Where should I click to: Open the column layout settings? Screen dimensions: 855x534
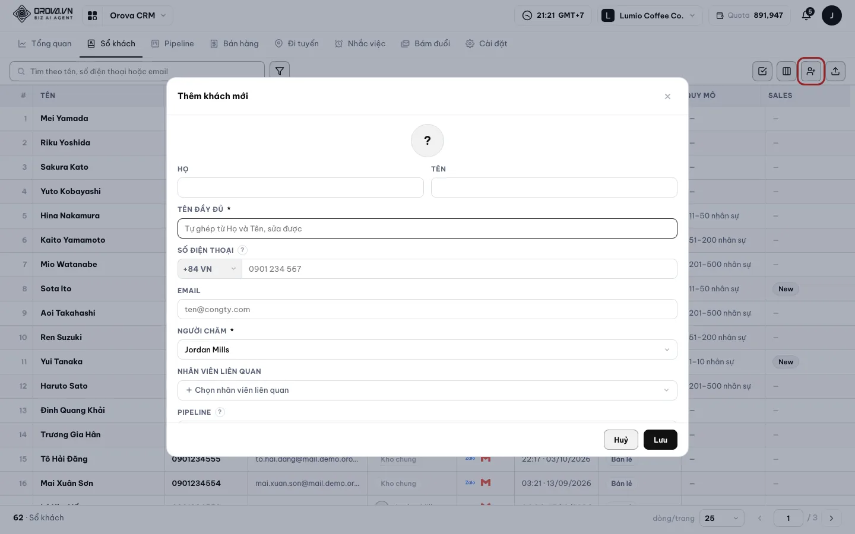(787, 71)
